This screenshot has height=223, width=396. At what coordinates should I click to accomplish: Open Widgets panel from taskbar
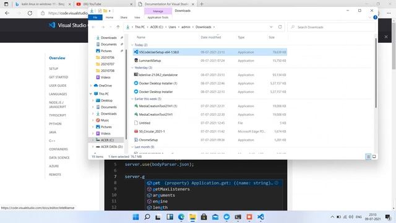point(170,217)
